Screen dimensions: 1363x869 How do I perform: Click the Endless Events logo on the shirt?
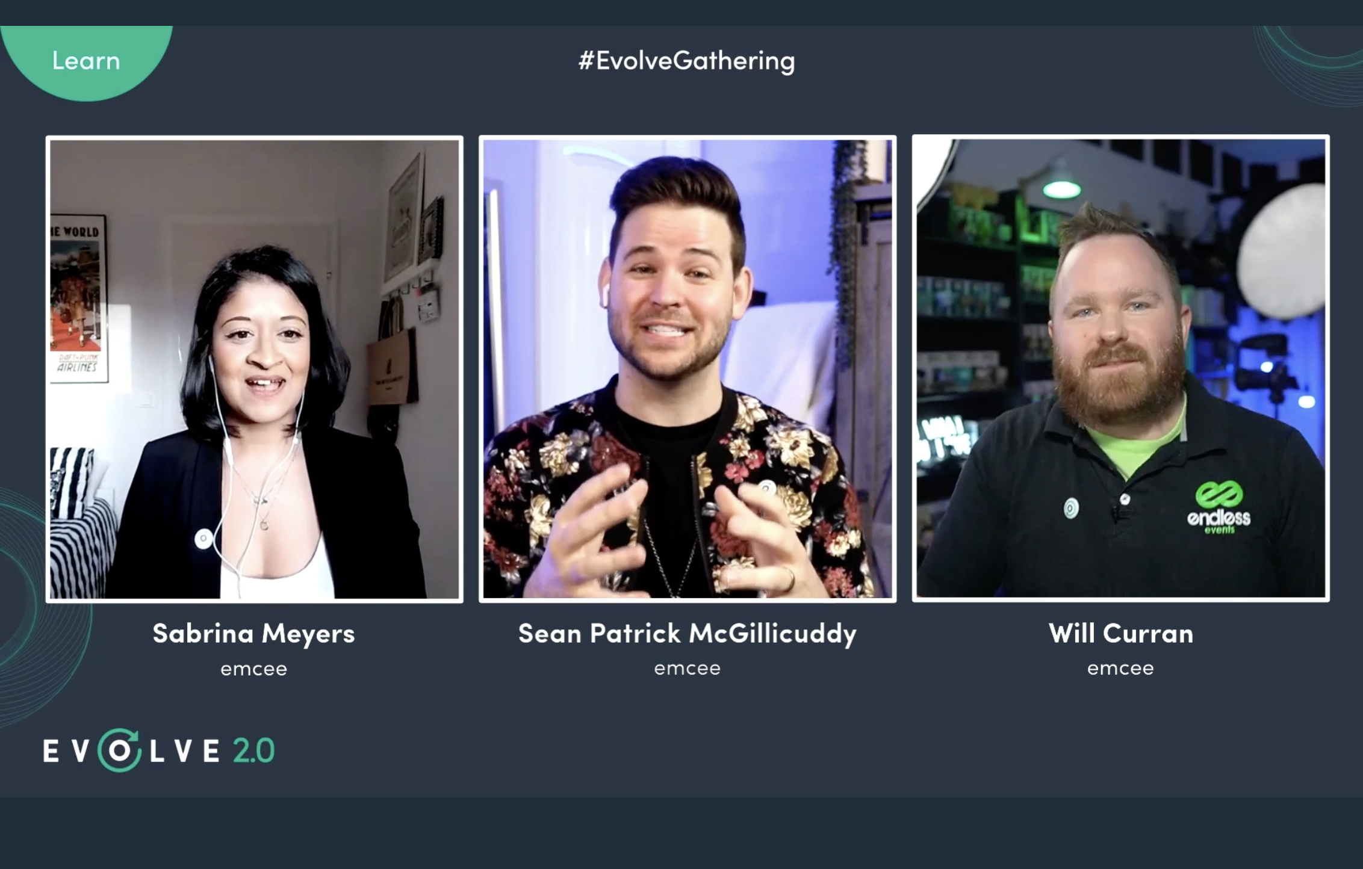1219,508
